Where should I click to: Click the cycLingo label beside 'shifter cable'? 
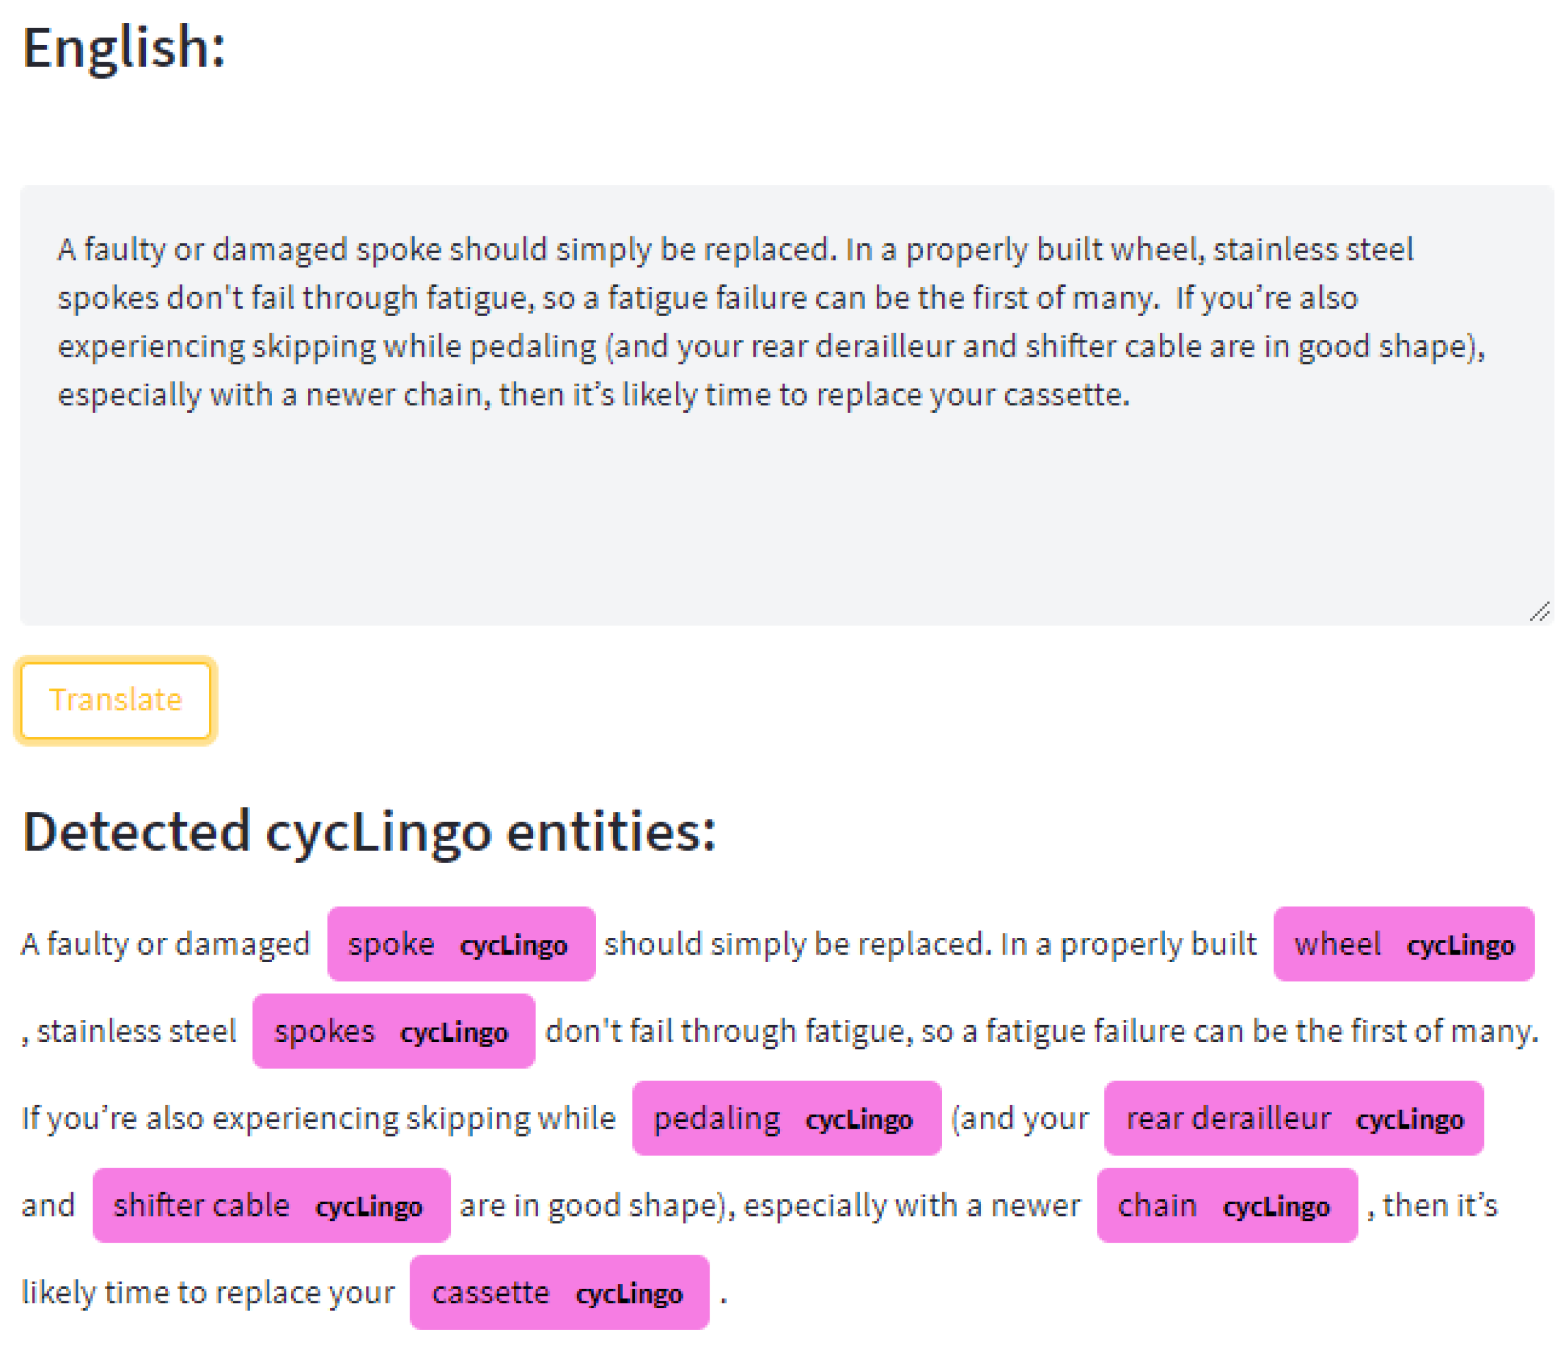point(369,1207)
